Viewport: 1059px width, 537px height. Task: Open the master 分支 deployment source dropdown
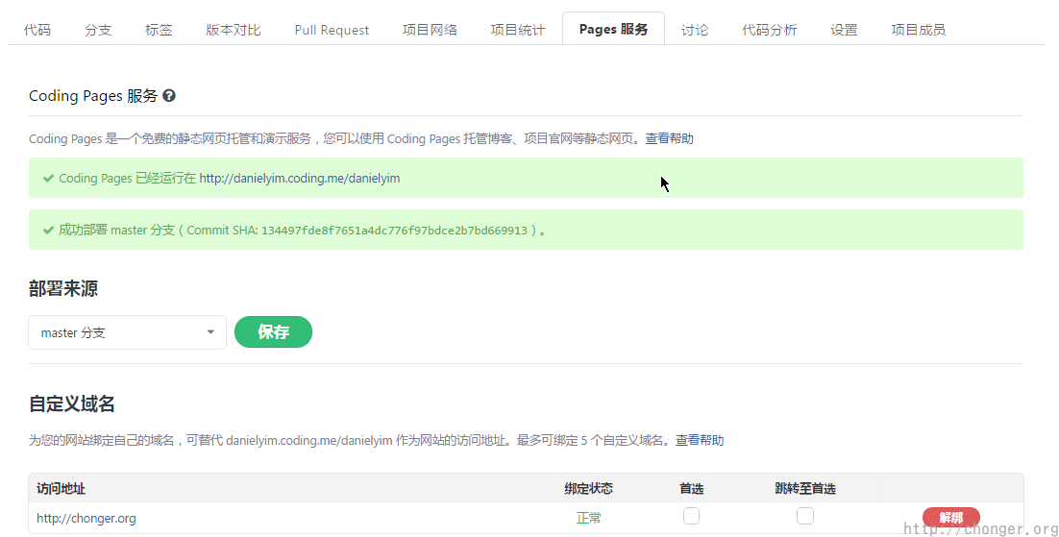click(127, 332)
